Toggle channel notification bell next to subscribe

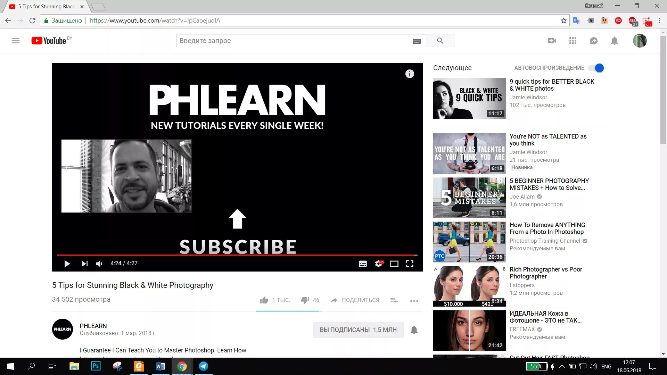[x=414, y=330]
